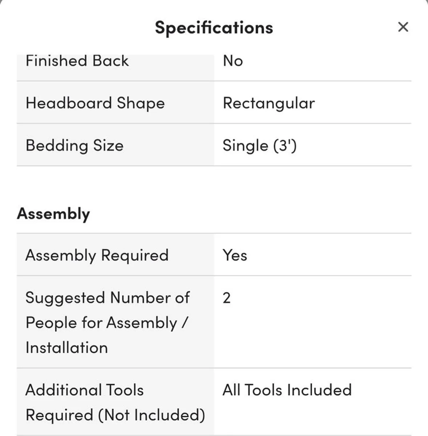Click the Yes value under Assembly

point(234,255)
